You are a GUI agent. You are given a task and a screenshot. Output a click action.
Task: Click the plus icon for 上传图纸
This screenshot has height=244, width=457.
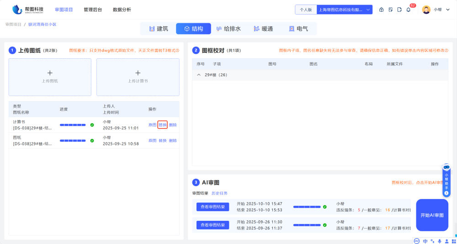[50, 73]
